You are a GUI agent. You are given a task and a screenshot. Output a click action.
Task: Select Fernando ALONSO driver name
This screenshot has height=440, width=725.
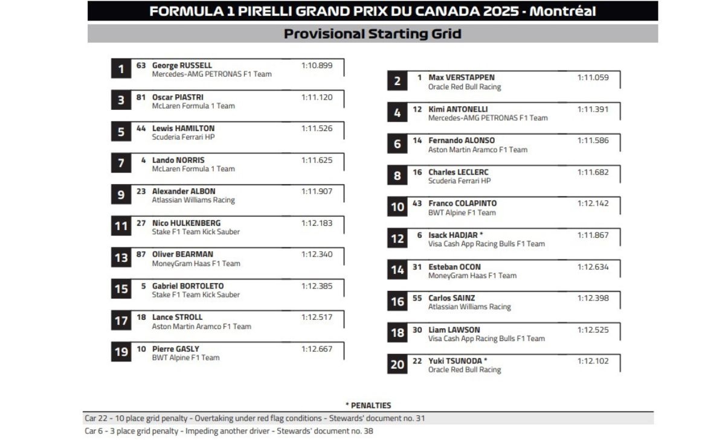click(461, 141)
